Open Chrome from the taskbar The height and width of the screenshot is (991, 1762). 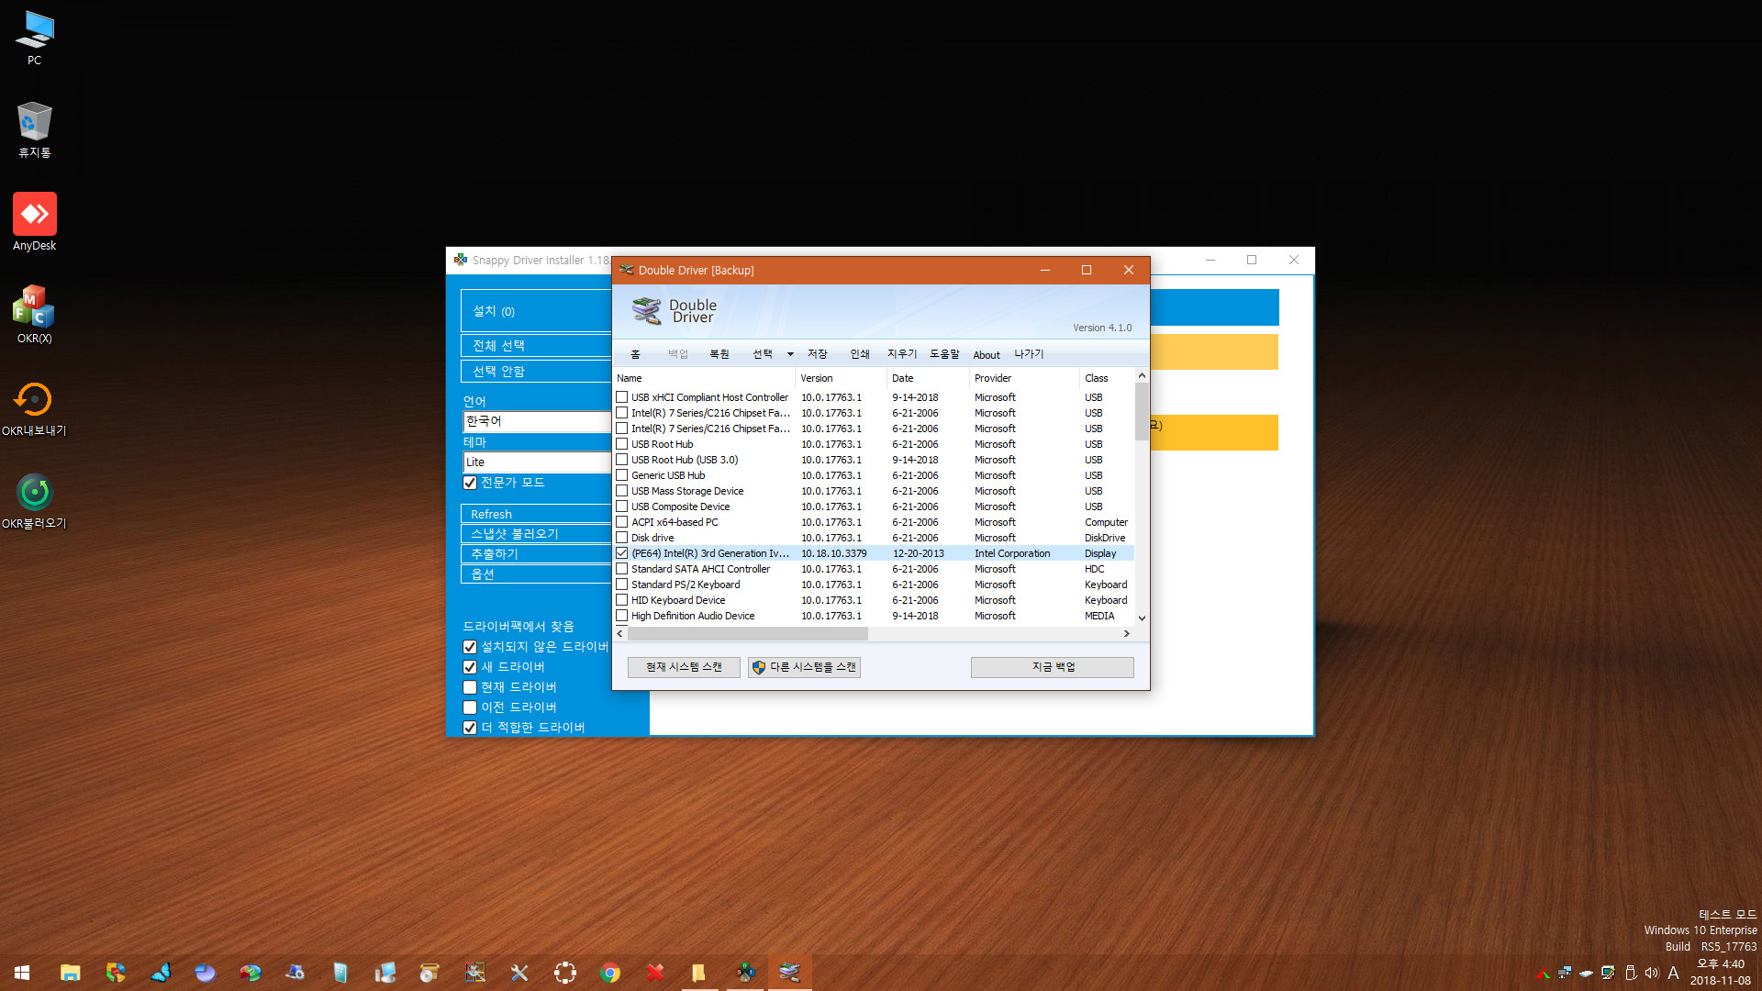click(x=610, y=973)
